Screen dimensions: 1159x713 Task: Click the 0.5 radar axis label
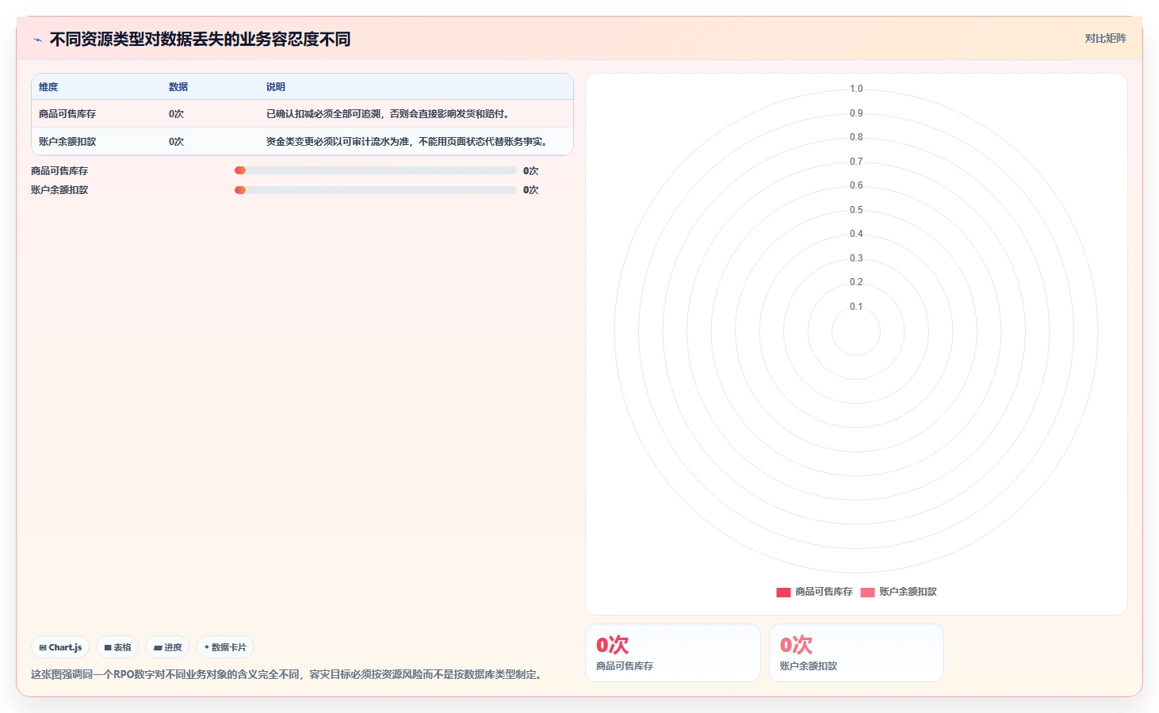[856, 210]
